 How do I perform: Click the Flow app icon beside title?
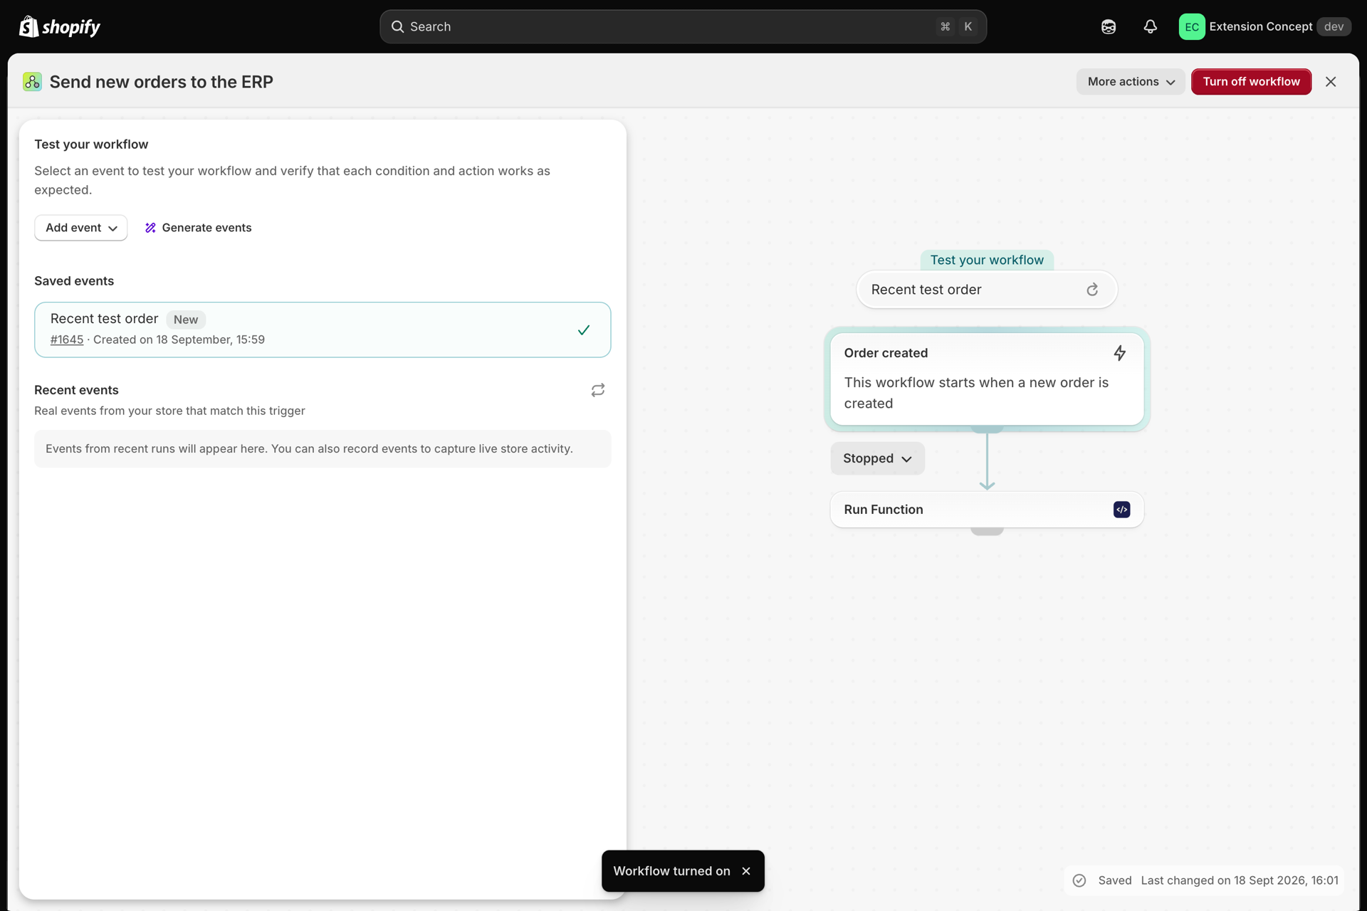[32, 82]
